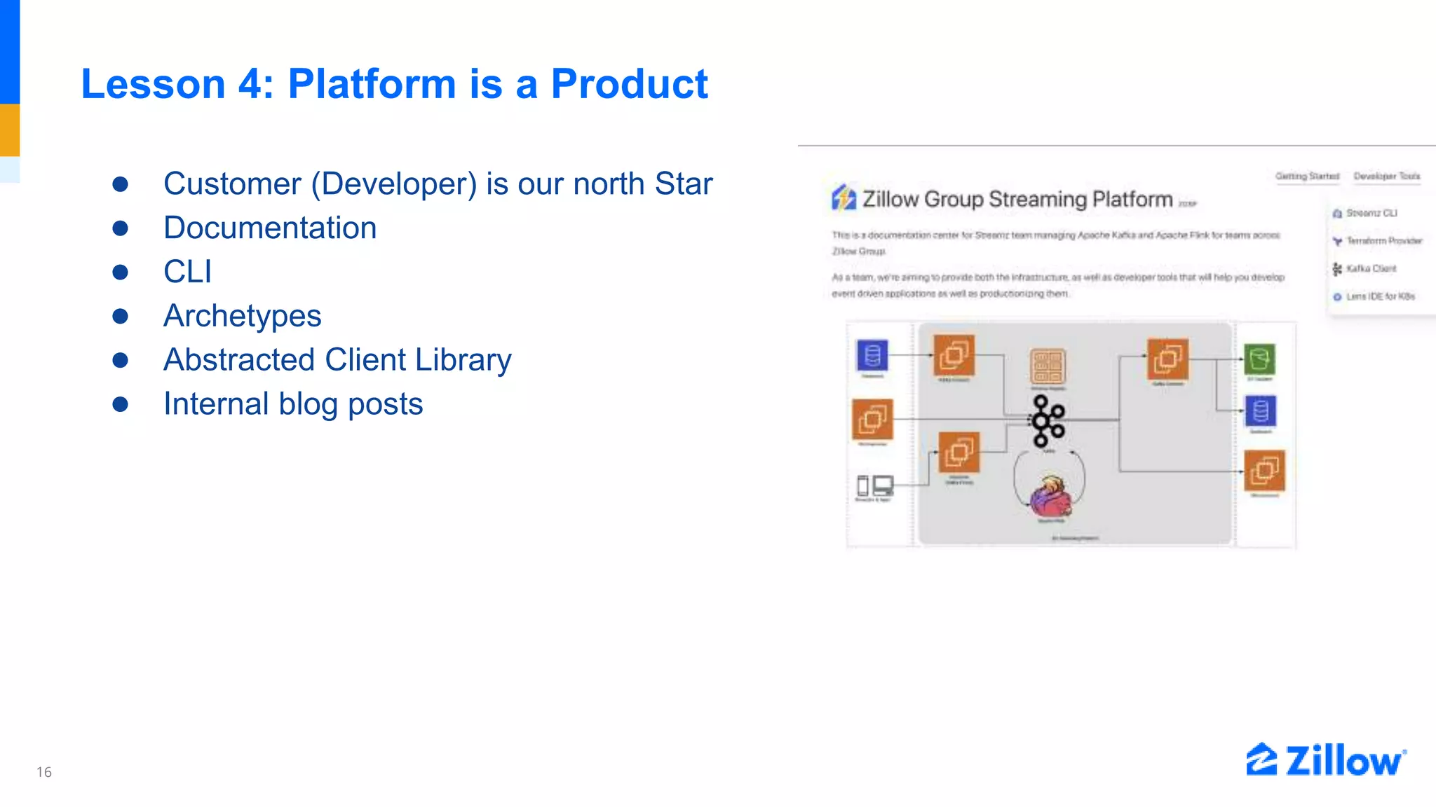
Task: Click the Streamz CLI icon in the dropdown
Action: (1337, 213)
